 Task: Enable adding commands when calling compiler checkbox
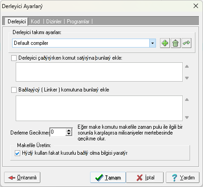tap(14, 58)
